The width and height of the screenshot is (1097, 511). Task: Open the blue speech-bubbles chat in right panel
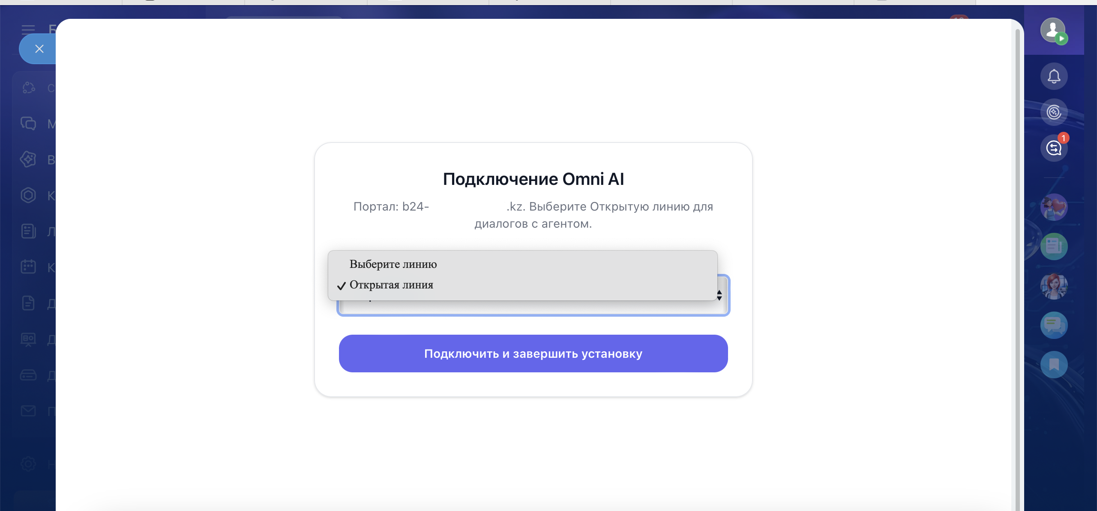pos(1054,325)
